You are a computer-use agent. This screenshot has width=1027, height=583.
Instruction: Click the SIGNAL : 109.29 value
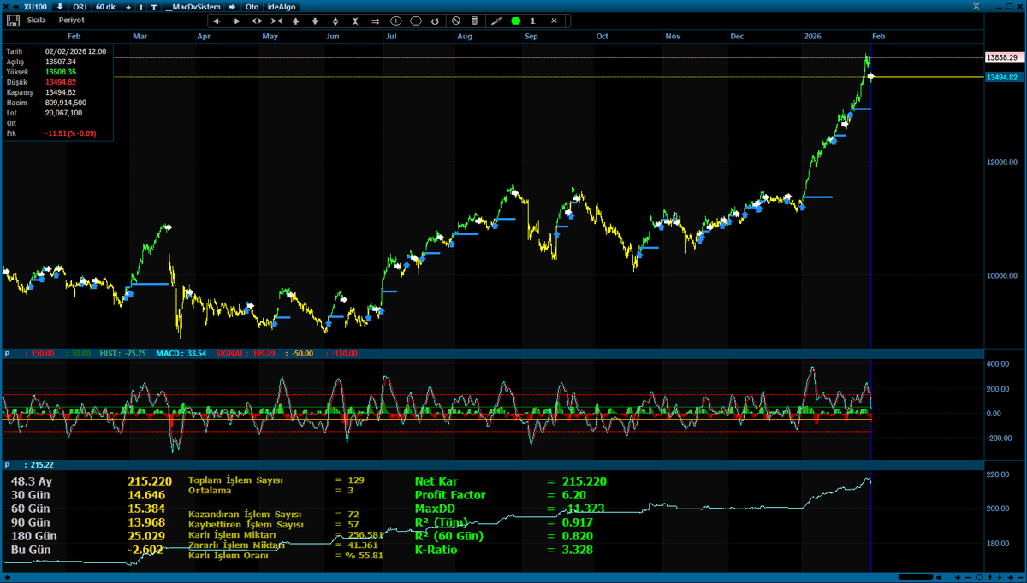(x=245, y=353)
